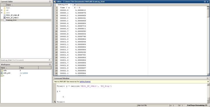Click the y variable icon
This screenshot has height=107, width=210.
[2, 76]
